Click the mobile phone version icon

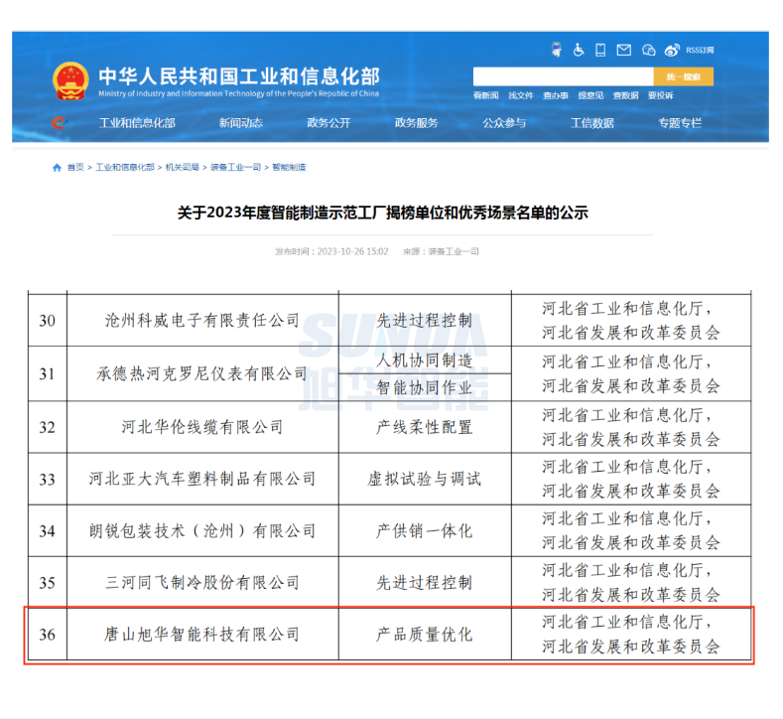click(x=600, y=50)
